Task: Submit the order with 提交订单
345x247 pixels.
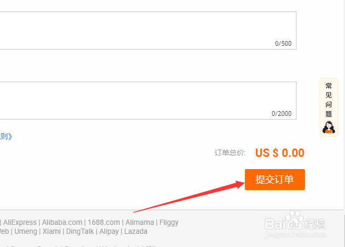Action: 274,180
